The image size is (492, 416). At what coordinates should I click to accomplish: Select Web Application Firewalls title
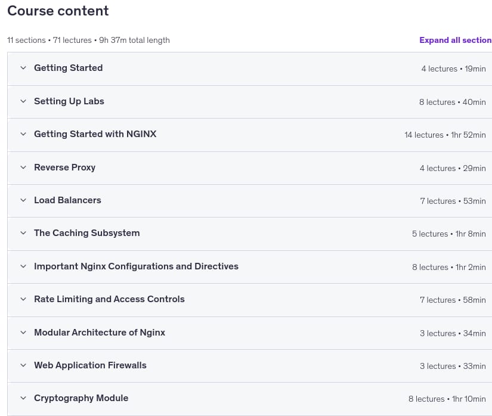tap(90, 365)
